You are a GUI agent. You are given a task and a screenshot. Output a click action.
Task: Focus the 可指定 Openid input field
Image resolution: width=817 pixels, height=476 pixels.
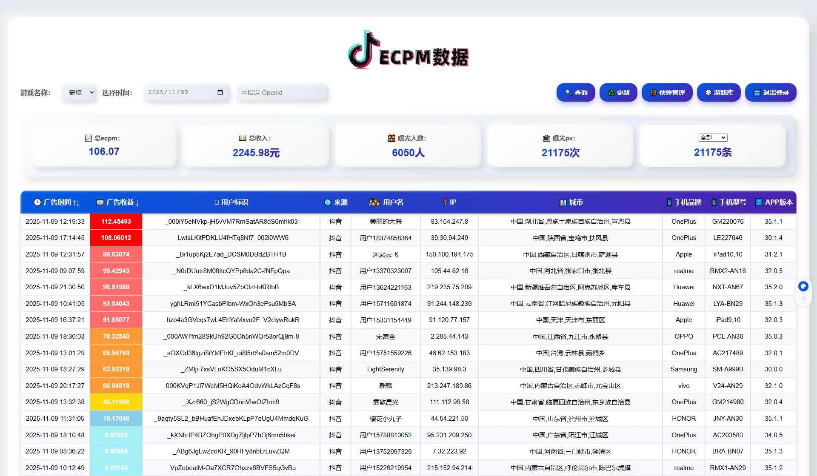click(282, 93)
